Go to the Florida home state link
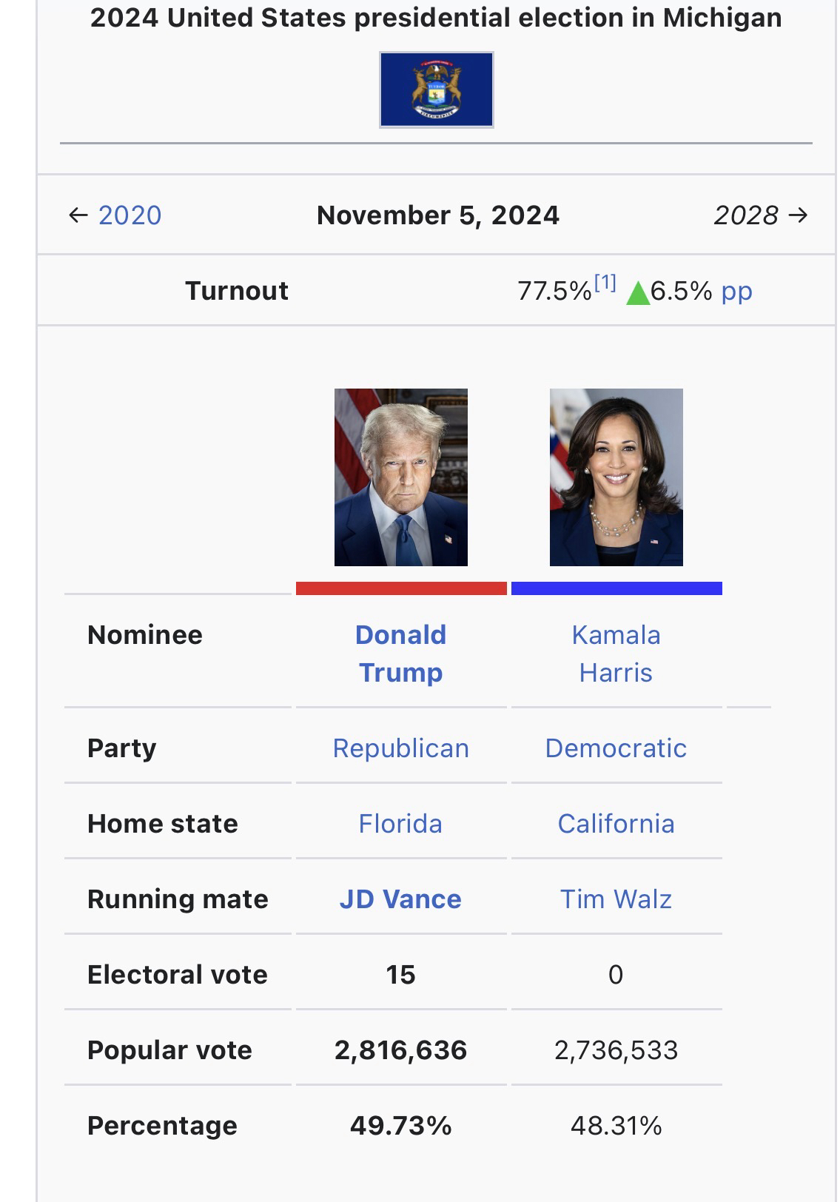 400,824
